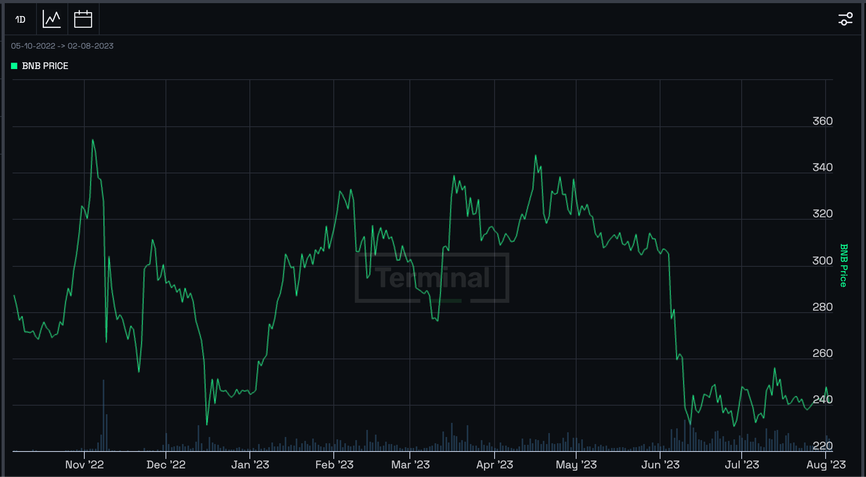Click the Apr '23 axis label
Image resolution: width=866 pixels, height=477 pixels.
(x=495, y=465)
